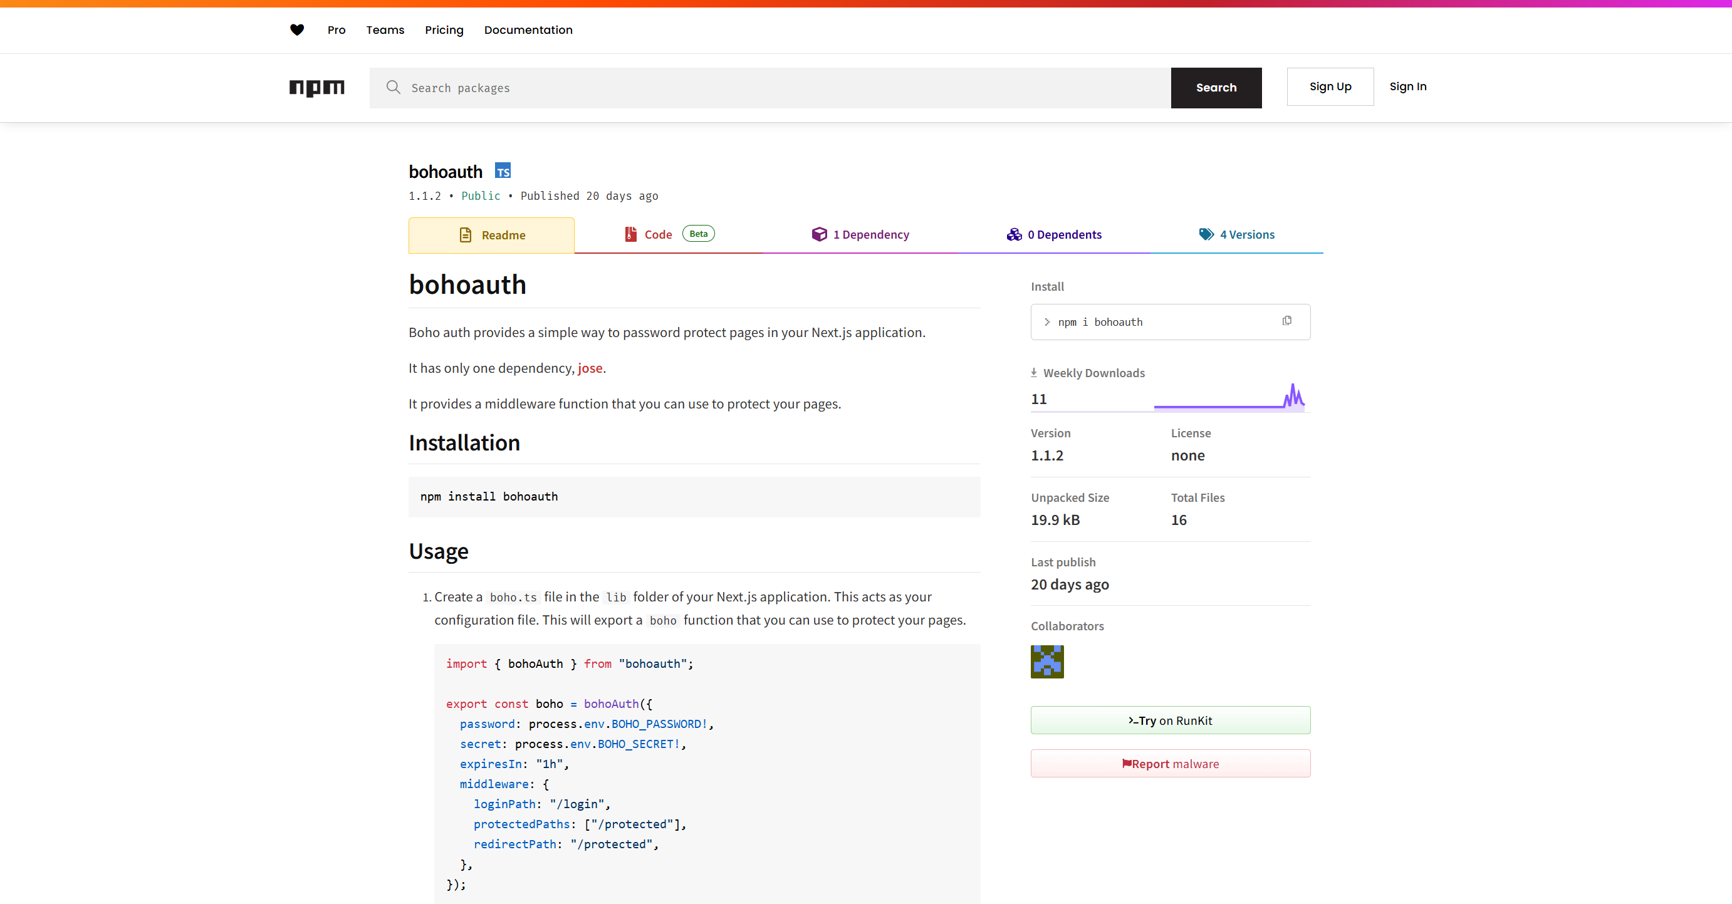1732x904 pixels.
Task: Open the 0 Dependents tab
Action: pyautogui.click(x=1053, y=234)
